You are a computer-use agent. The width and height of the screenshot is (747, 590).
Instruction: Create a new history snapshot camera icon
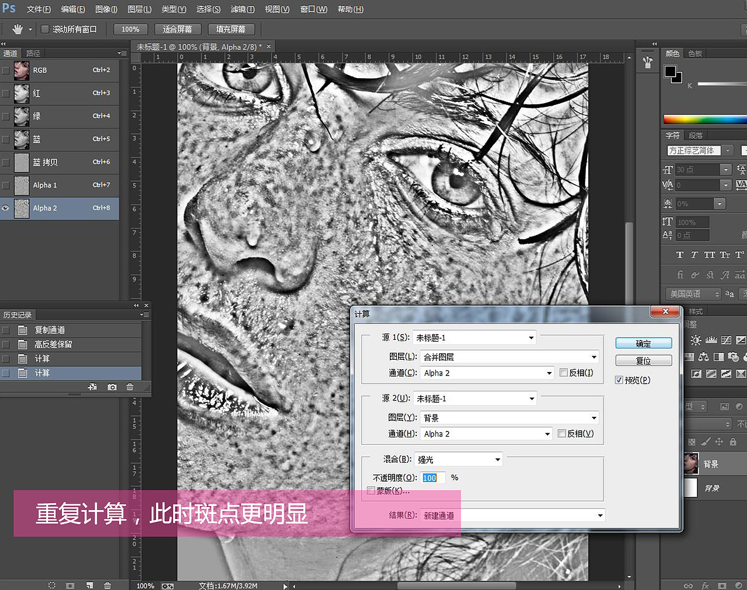click(x=112, y=387)
